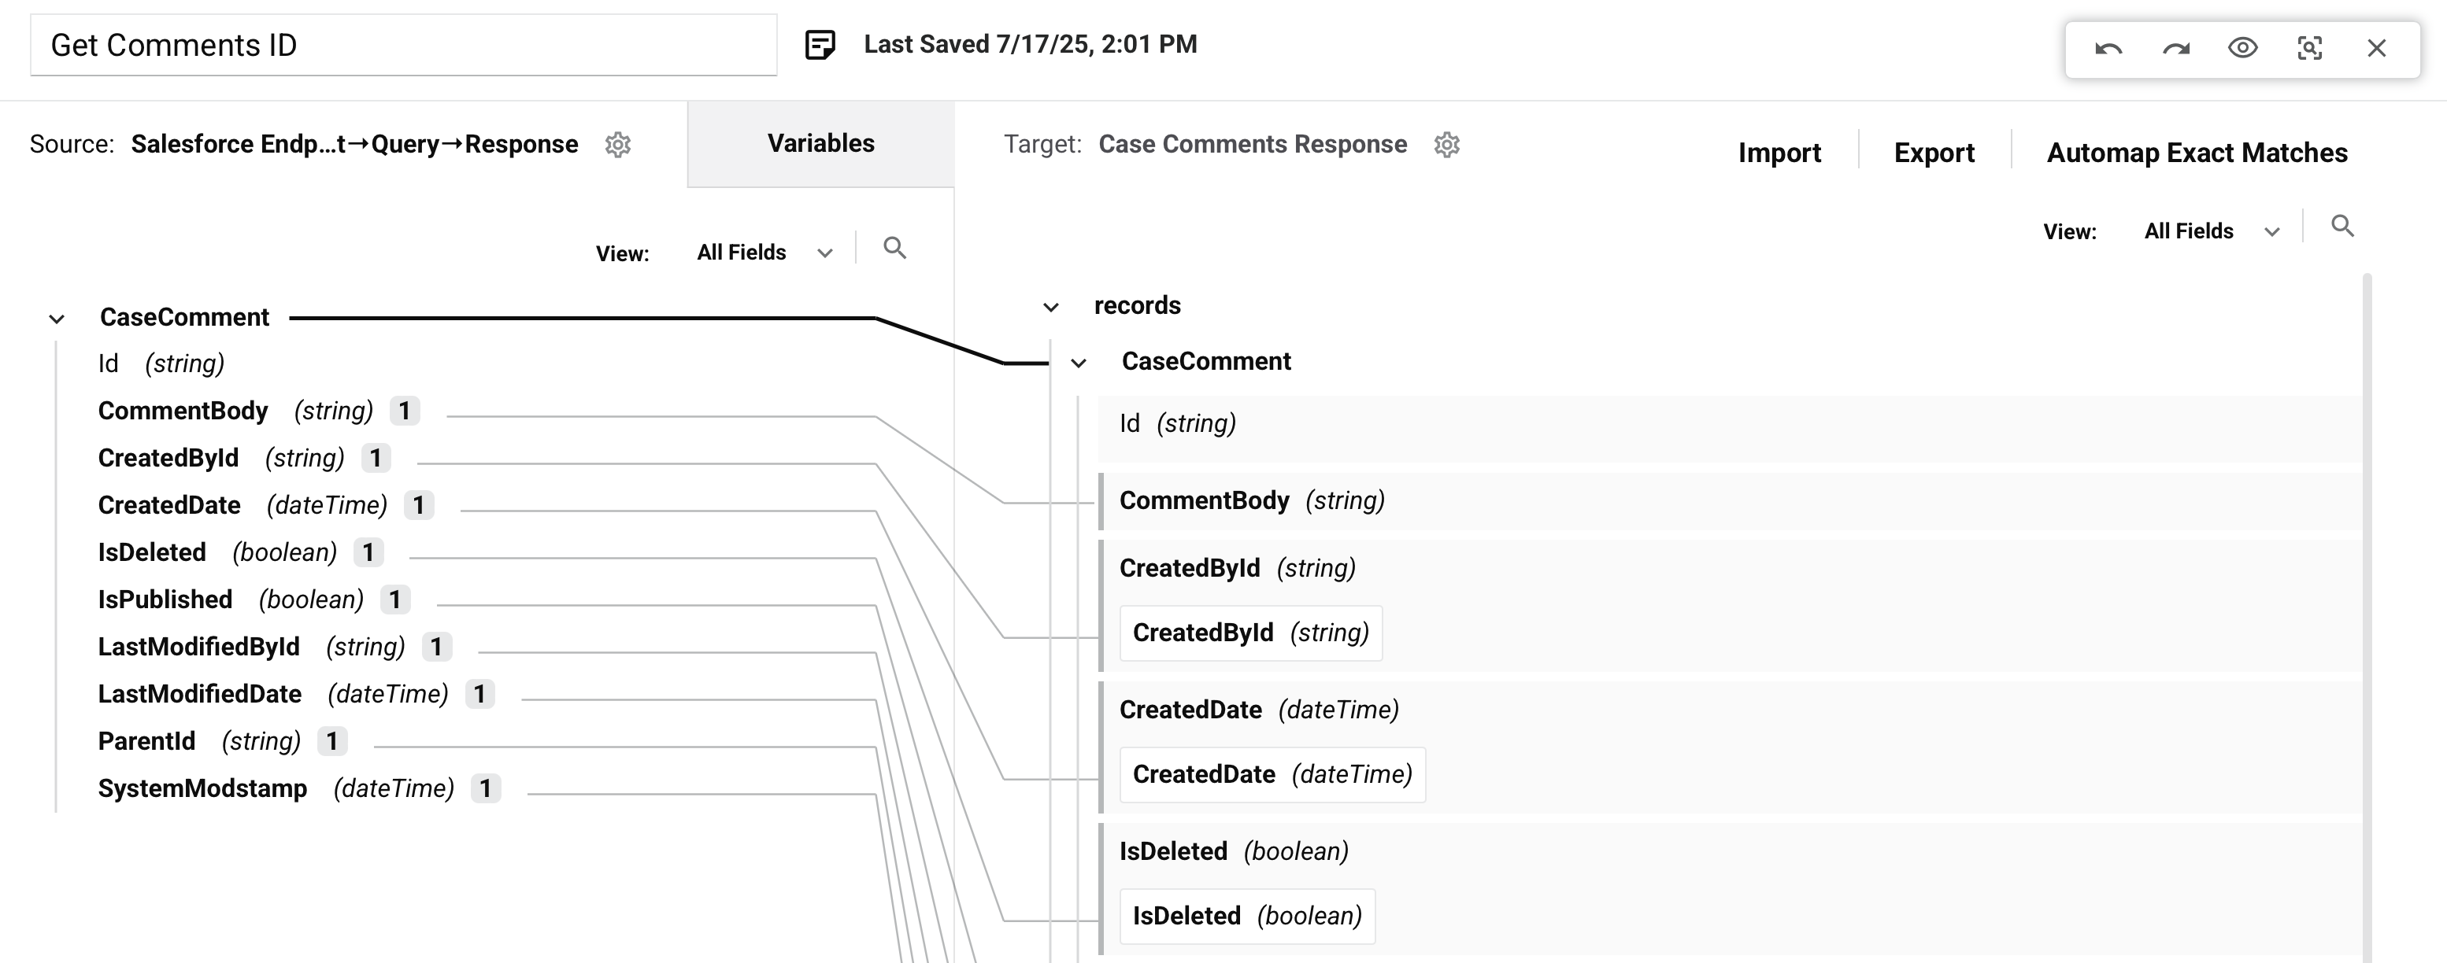Collapse the target records node
This screenshot has width=2447, height=963.
(x=1050, y=307)
